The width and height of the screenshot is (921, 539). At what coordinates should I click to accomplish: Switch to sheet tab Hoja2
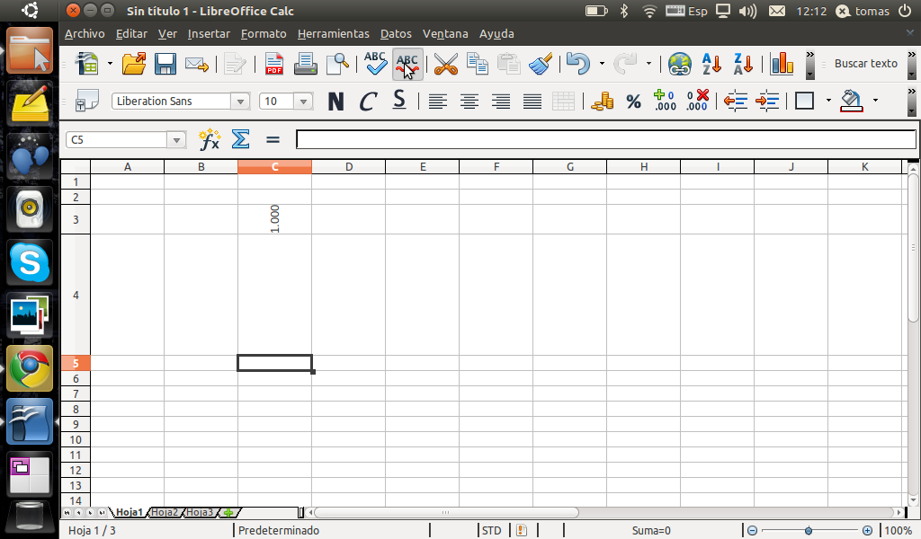pos(165,512)
